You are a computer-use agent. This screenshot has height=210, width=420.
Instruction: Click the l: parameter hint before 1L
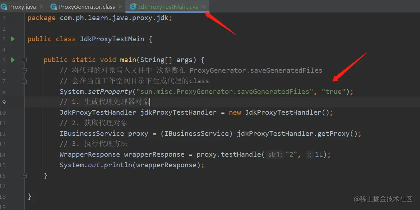(309, 154)
